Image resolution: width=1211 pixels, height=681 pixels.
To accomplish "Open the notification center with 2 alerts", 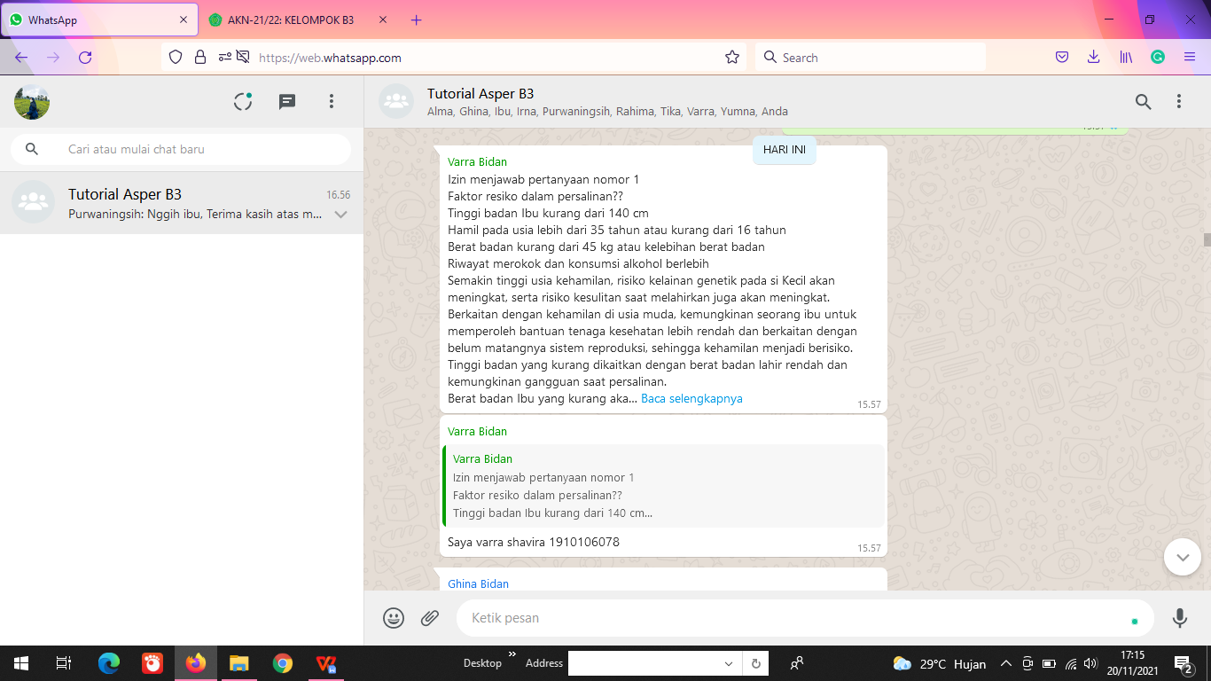I will (1184, 663).
